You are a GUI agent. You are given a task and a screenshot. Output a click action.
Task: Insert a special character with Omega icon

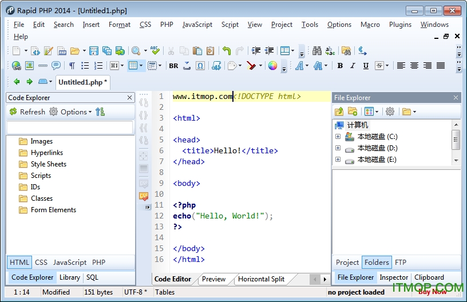[200, 65]
